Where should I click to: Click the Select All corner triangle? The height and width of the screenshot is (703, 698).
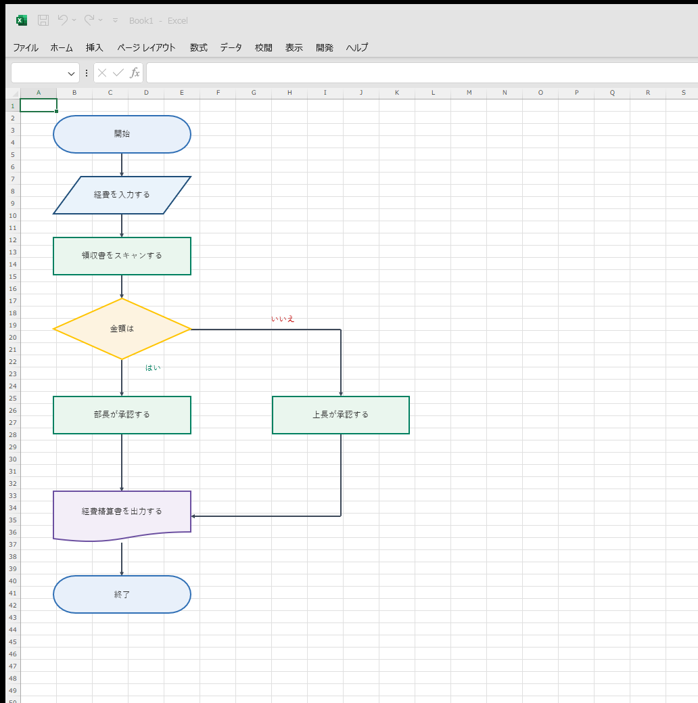[x=16, y=93]
